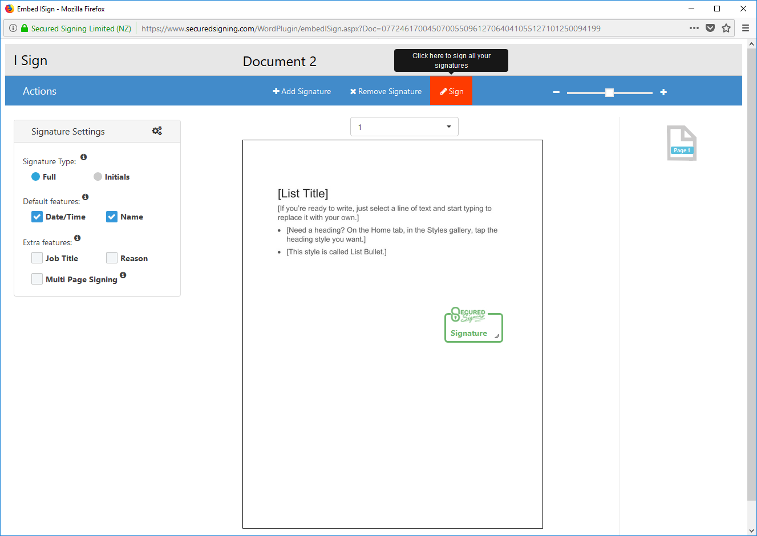Click info icon beside Signature Type
Screen dimensions: 757x536
[83, 157]
